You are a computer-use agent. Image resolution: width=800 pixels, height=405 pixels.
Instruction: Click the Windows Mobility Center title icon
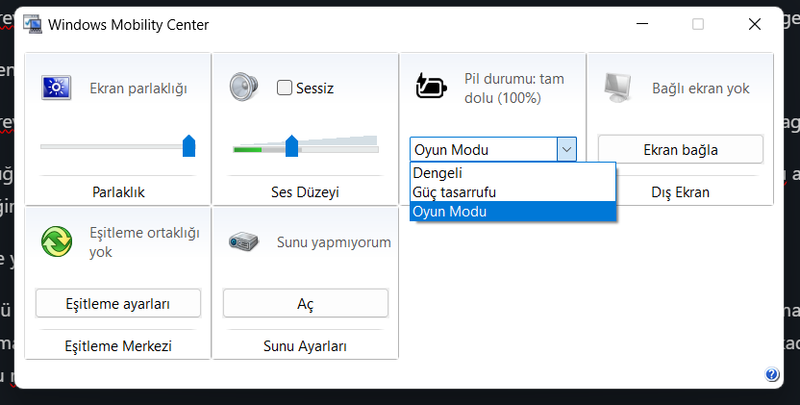pyautogui.click(x=33, y=24)
